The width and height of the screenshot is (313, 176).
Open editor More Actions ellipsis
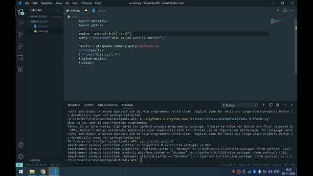click(292, 10)
